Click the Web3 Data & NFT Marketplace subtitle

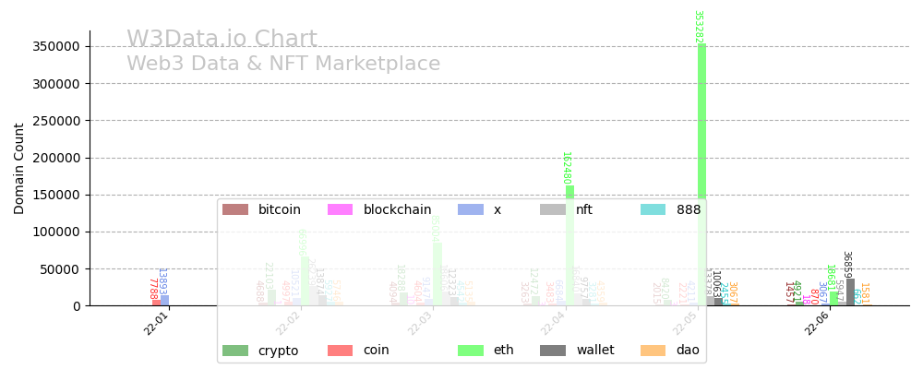coord(283,64)
